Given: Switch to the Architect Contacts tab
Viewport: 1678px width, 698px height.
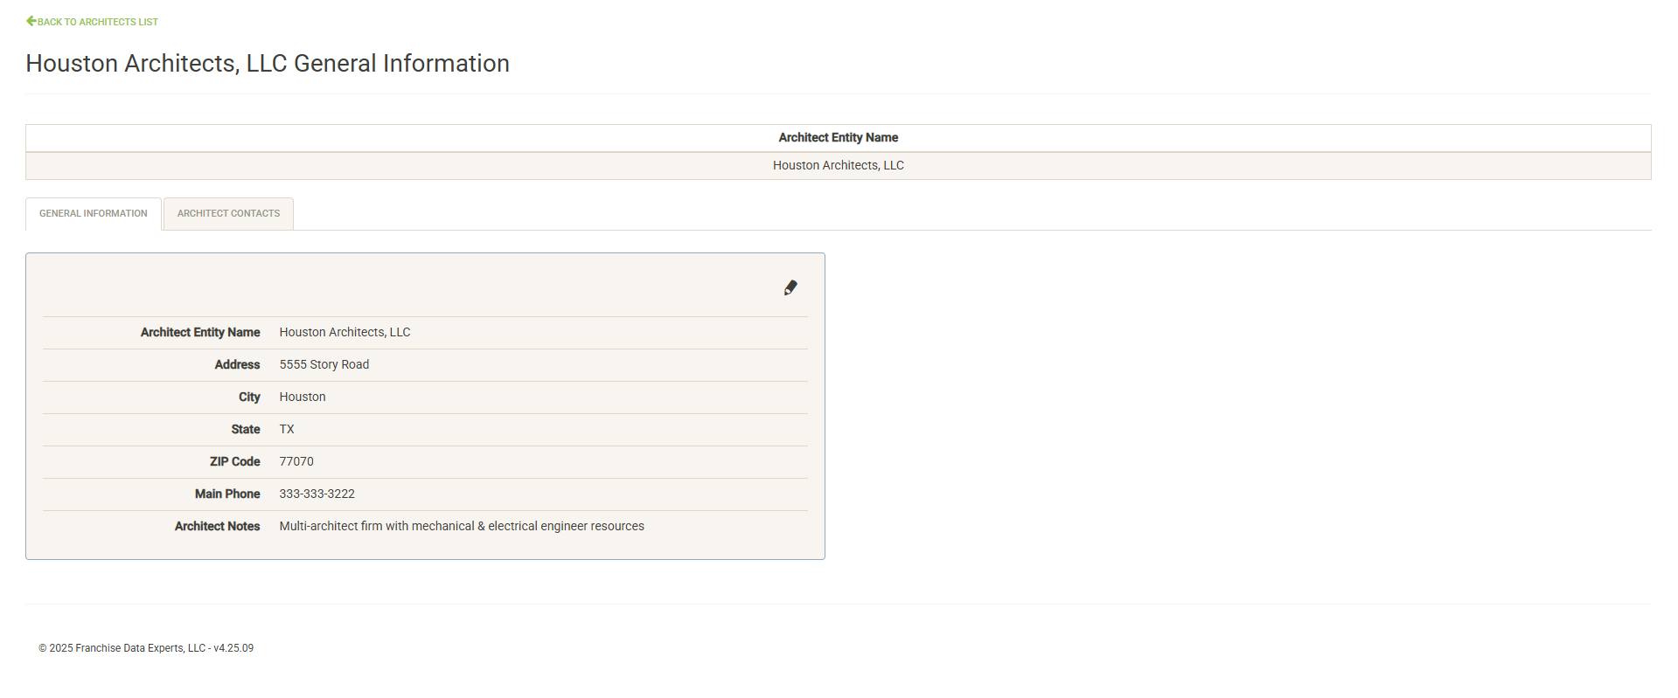Looking at the screenshot, I should click(228, 214).
